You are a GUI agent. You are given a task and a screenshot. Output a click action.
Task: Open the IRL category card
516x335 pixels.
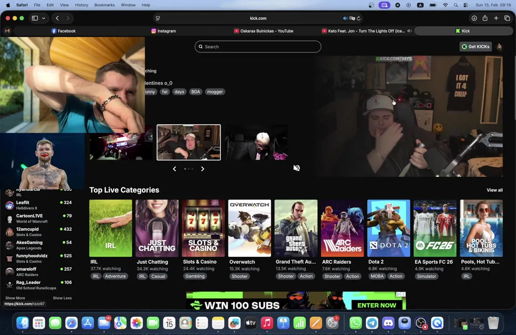(111, 228)
